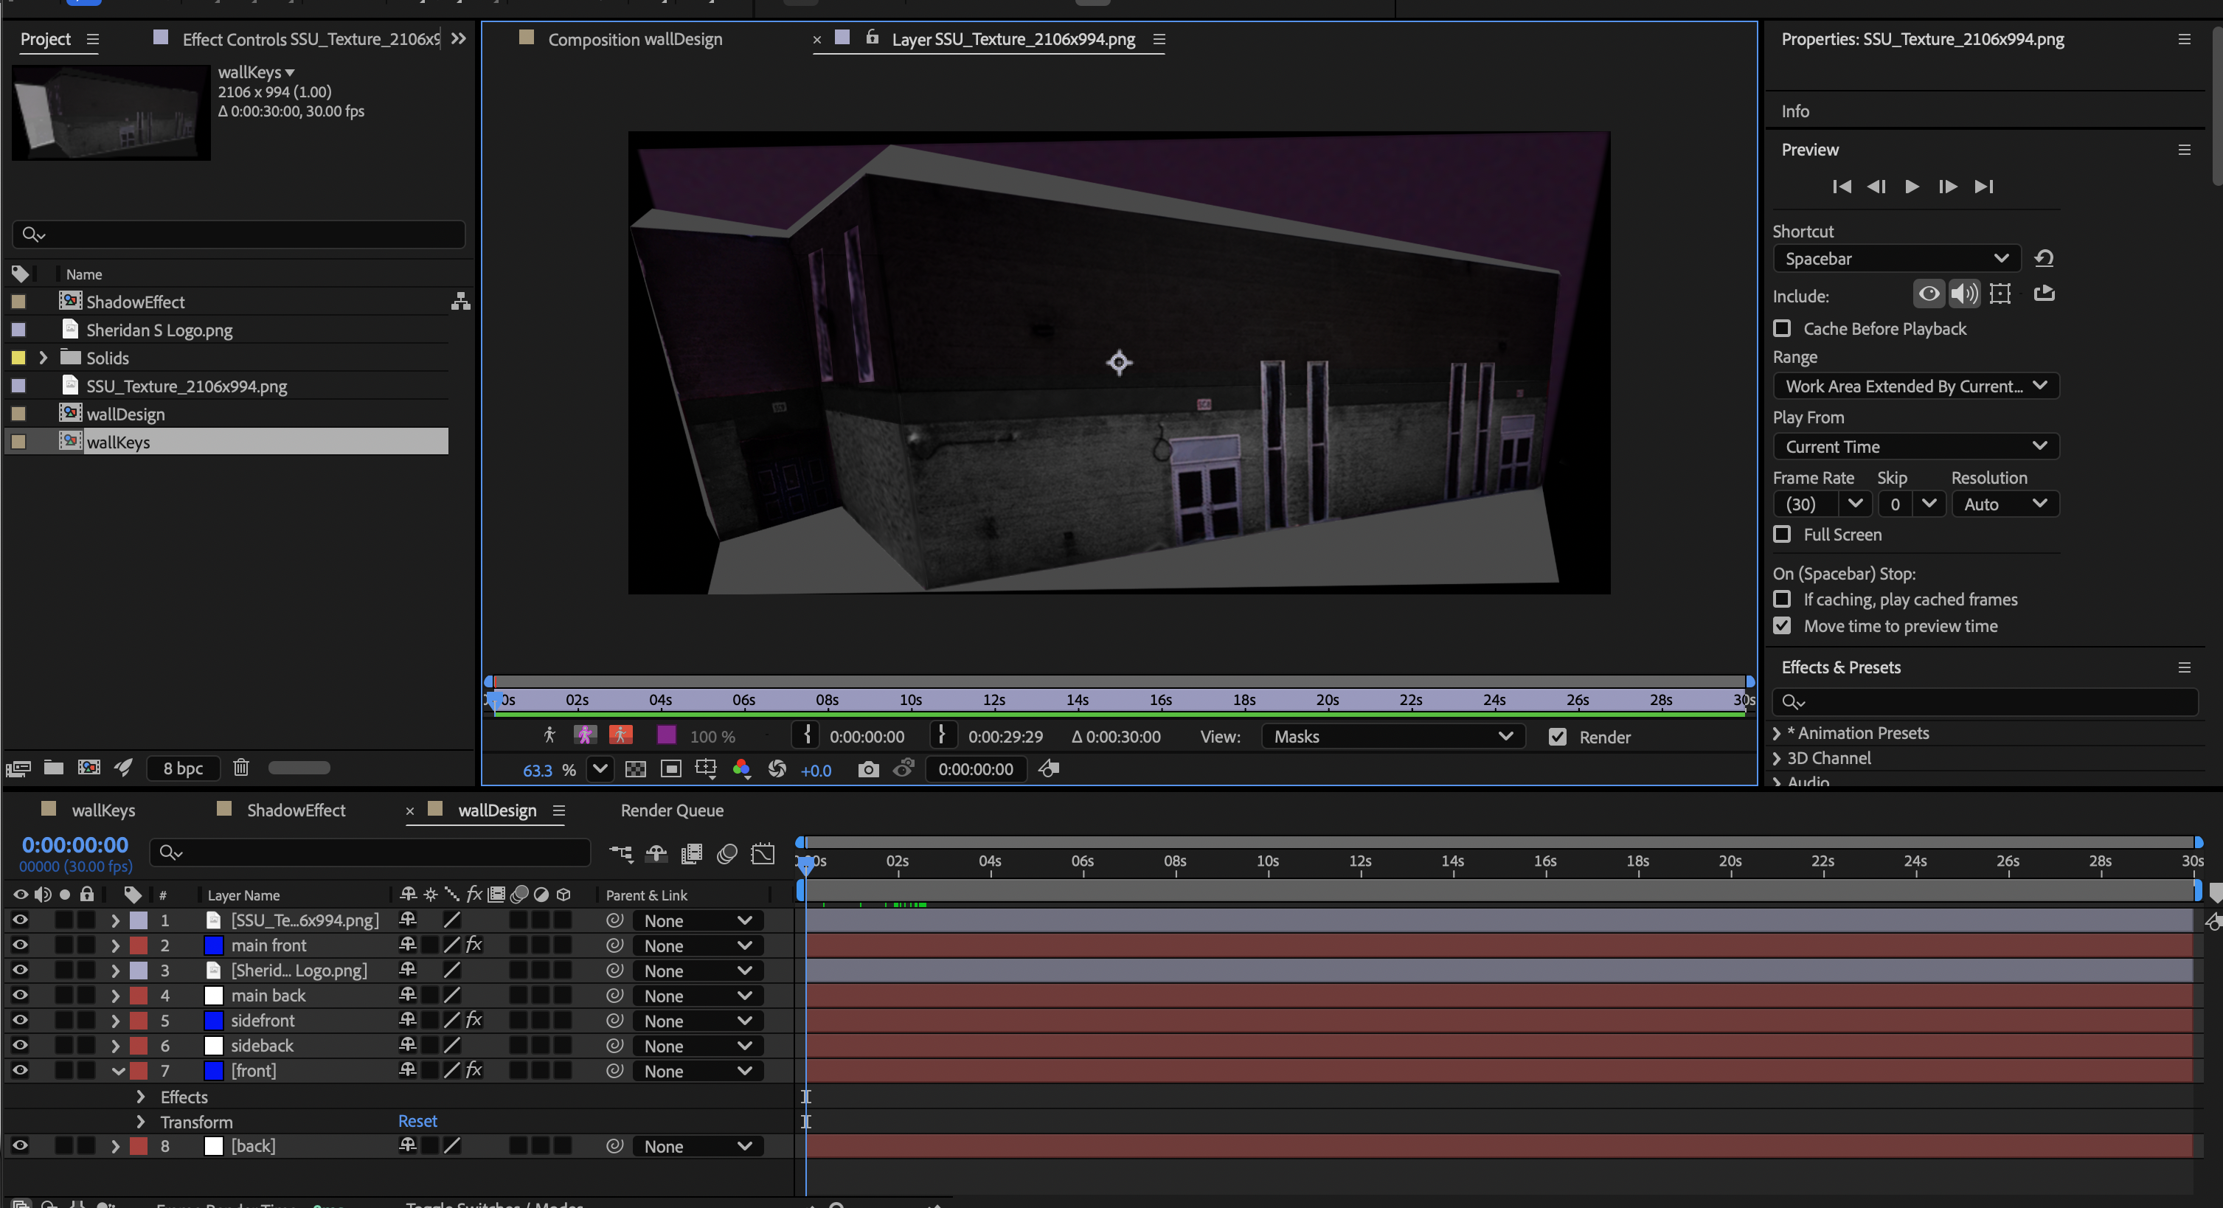Switch to the ShadowEffect timeline tab
Viewport: 2223px width, 1208px height.
coord(295,810)
